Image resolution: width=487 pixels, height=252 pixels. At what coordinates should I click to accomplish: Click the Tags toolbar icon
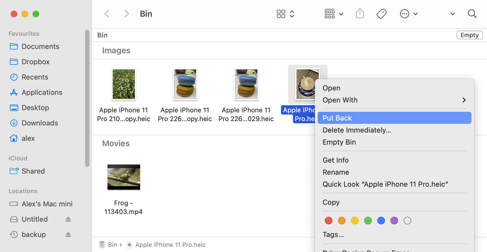(x=381, y=14)
